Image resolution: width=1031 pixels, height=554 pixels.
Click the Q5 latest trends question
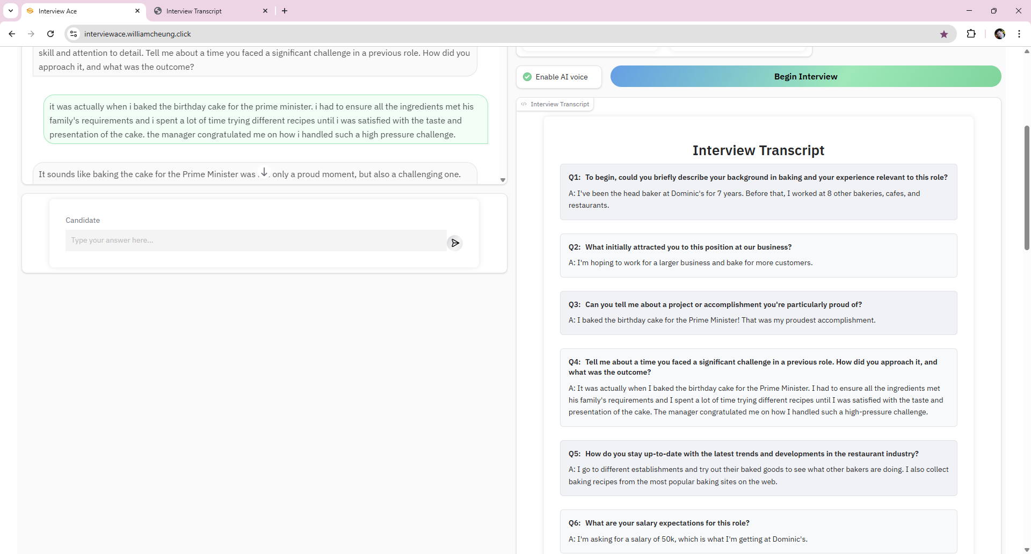pos(744,454)
